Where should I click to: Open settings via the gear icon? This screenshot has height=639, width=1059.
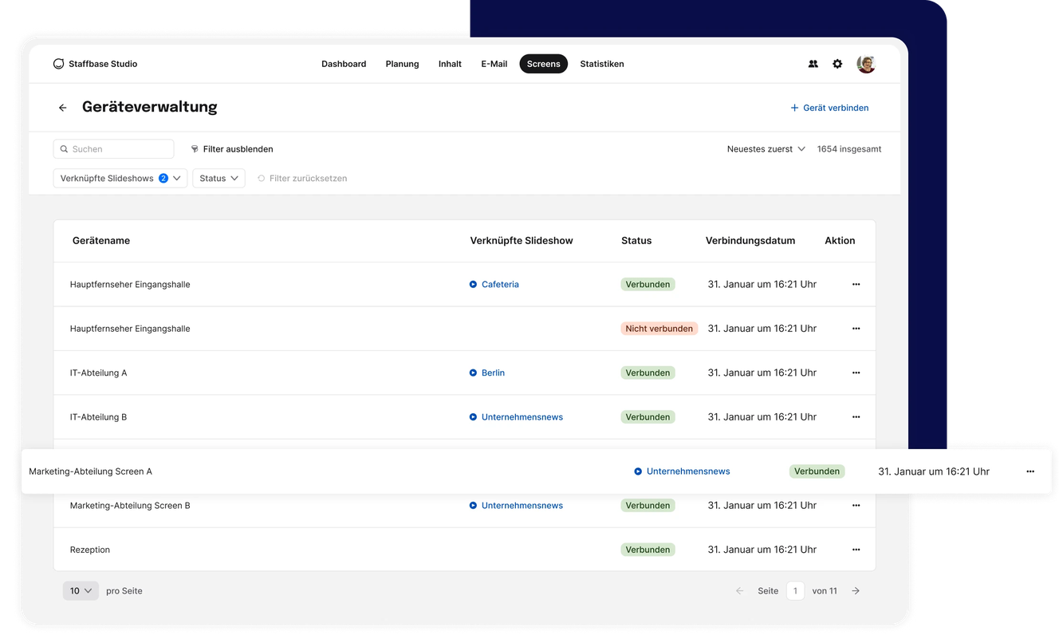coord(837,64)
